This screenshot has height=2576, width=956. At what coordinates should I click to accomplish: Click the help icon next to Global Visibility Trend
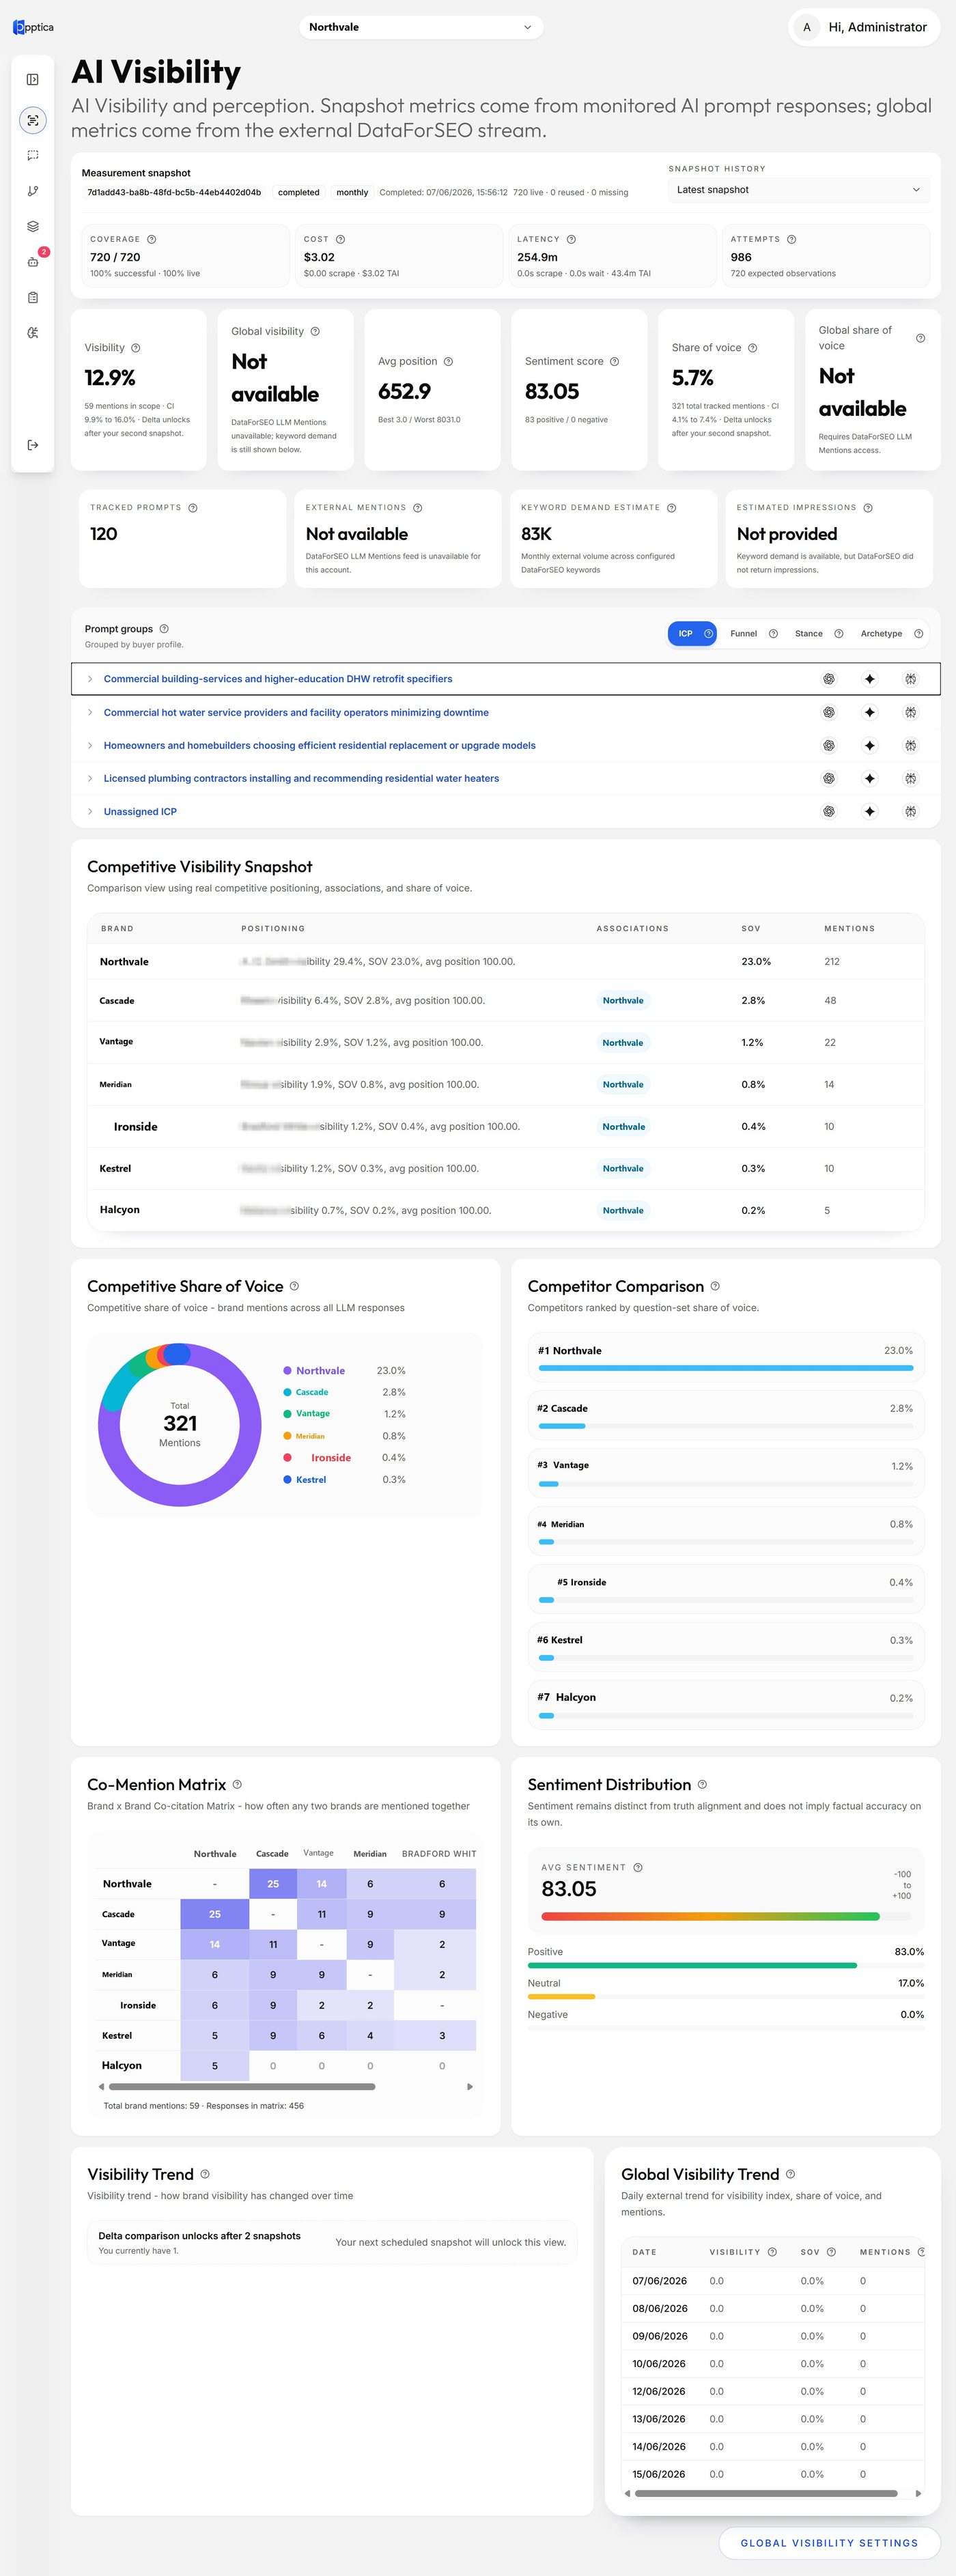(791, 2174)
